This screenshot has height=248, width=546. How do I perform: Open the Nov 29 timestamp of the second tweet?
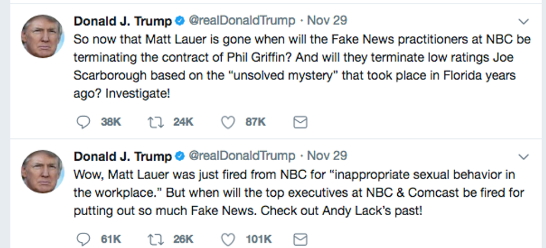pyautogui.click(x=327, y=156)
